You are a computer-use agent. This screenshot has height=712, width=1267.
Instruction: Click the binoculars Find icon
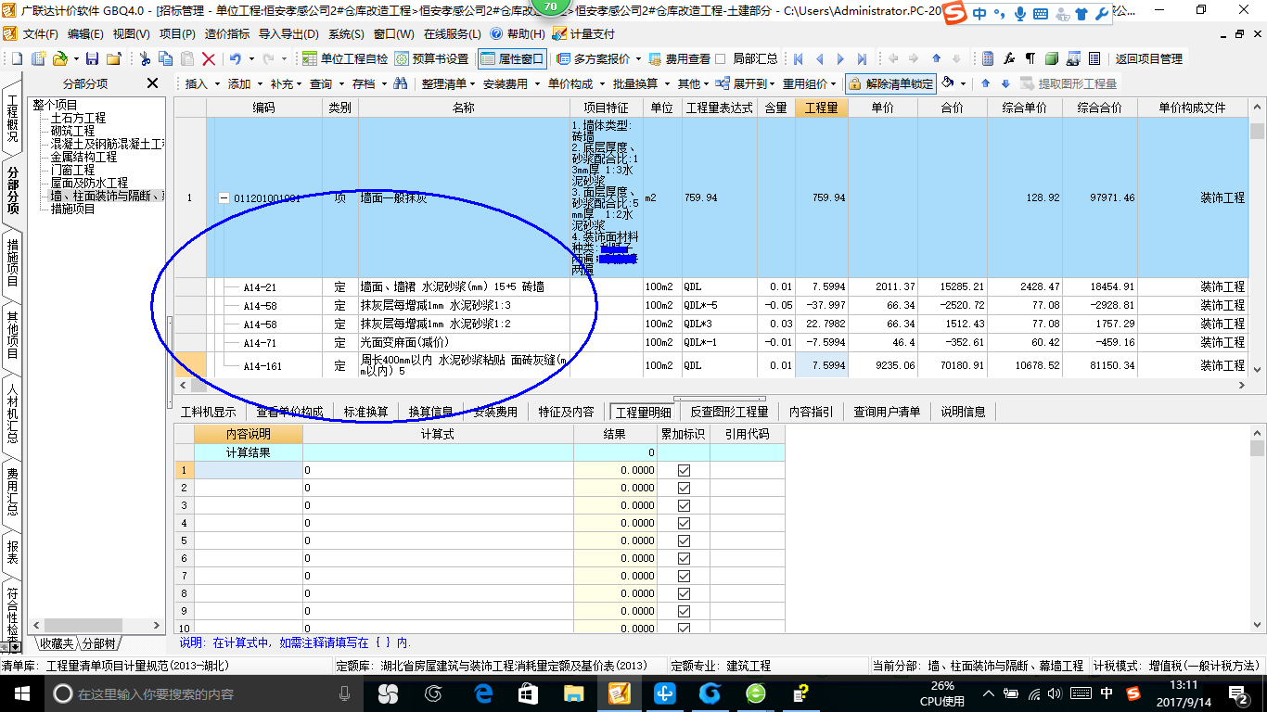[x=400, y=83]
